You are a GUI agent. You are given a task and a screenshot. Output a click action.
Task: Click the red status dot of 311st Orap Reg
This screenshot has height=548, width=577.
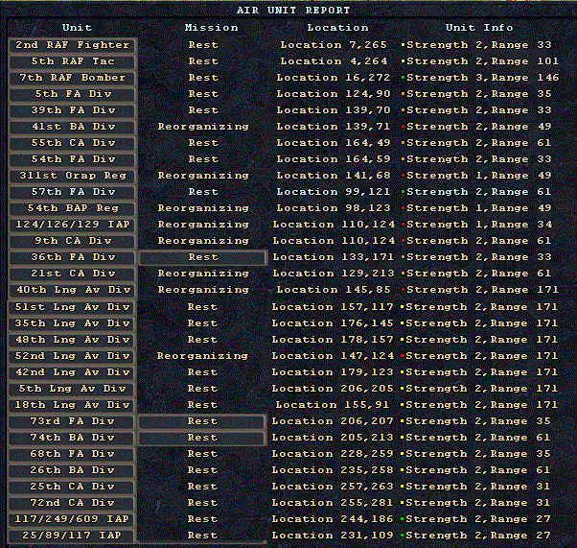click(403, 176)
